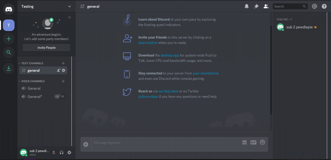Click the Message #general input field
Image resolution: width=331 pixels, height=160 pixels.
(165, 143)
